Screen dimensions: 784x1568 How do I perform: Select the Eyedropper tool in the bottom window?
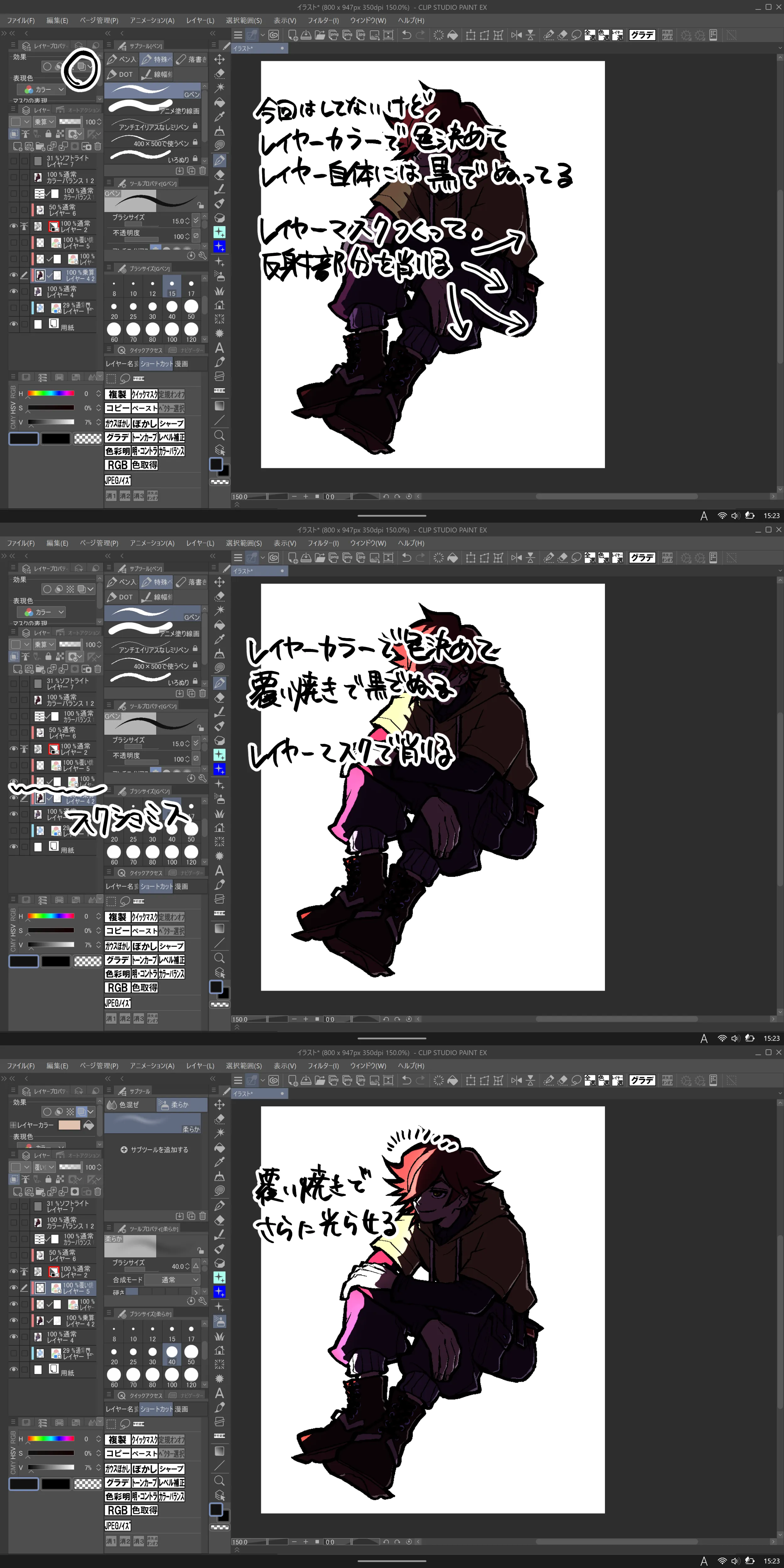[220, 1162]
